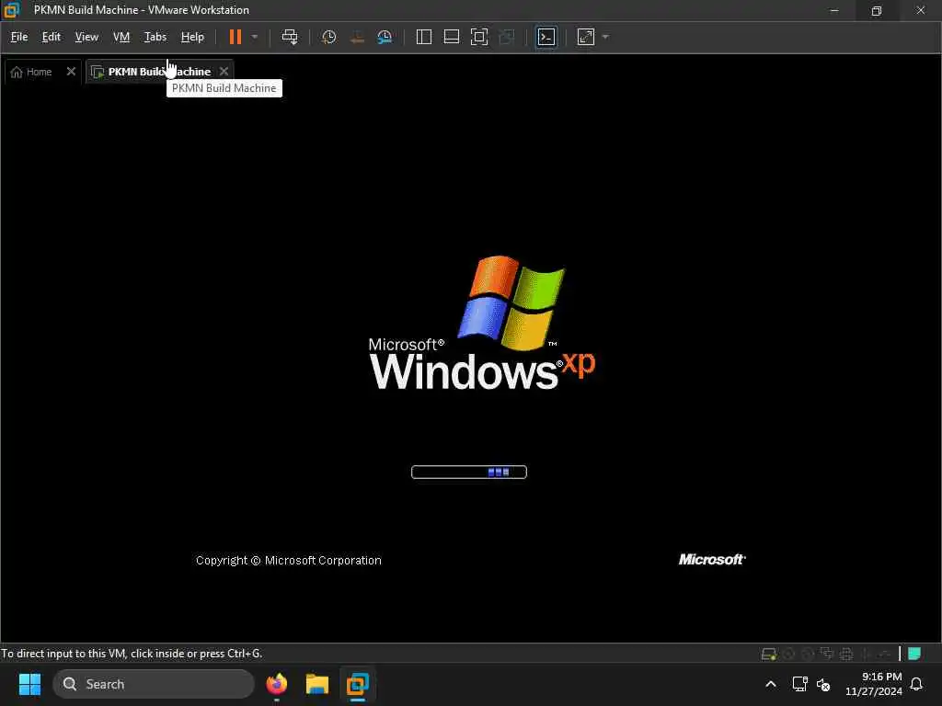The width and height of the screenshot is (942, 706).
Task: Open the Windows Start menu
Action: point(29,684)
